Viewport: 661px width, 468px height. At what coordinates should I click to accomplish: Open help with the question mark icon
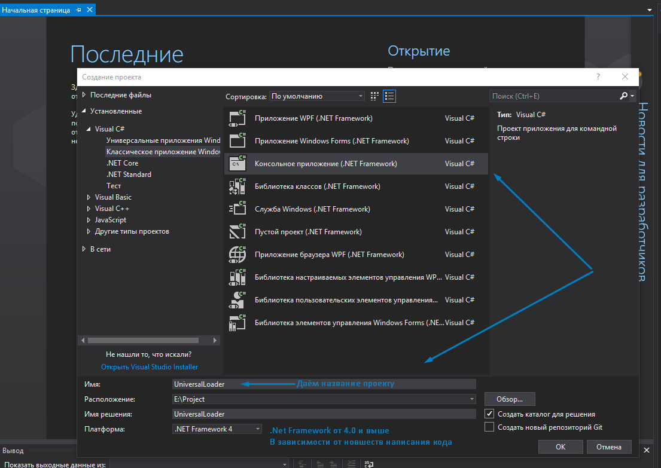pyautogui.click(x=598, y=77)
